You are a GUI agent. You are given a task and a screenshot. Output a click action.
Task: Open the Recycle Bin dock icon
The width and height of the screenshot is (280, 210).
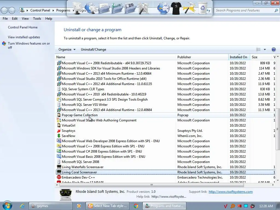[x=203, y=8]
